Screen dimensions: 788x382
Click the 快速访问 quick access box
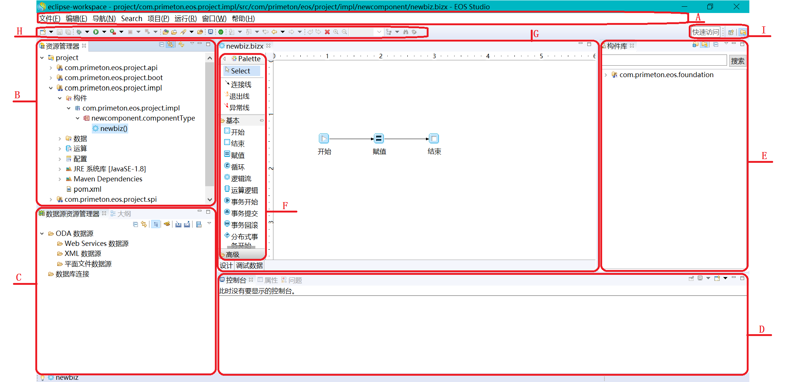point(705,32)
